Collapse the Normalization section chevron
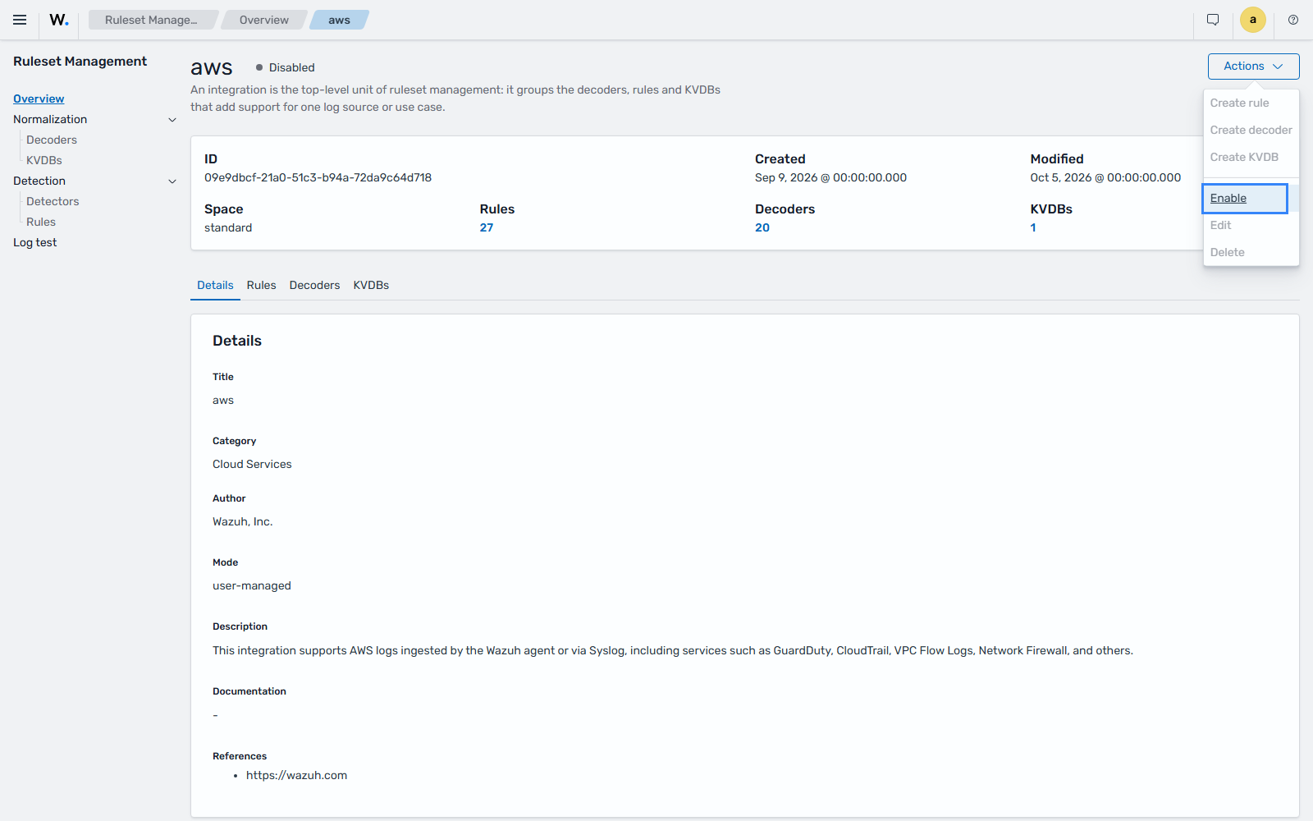Viewport: 1313px width, 821px height. coord(172,120)
